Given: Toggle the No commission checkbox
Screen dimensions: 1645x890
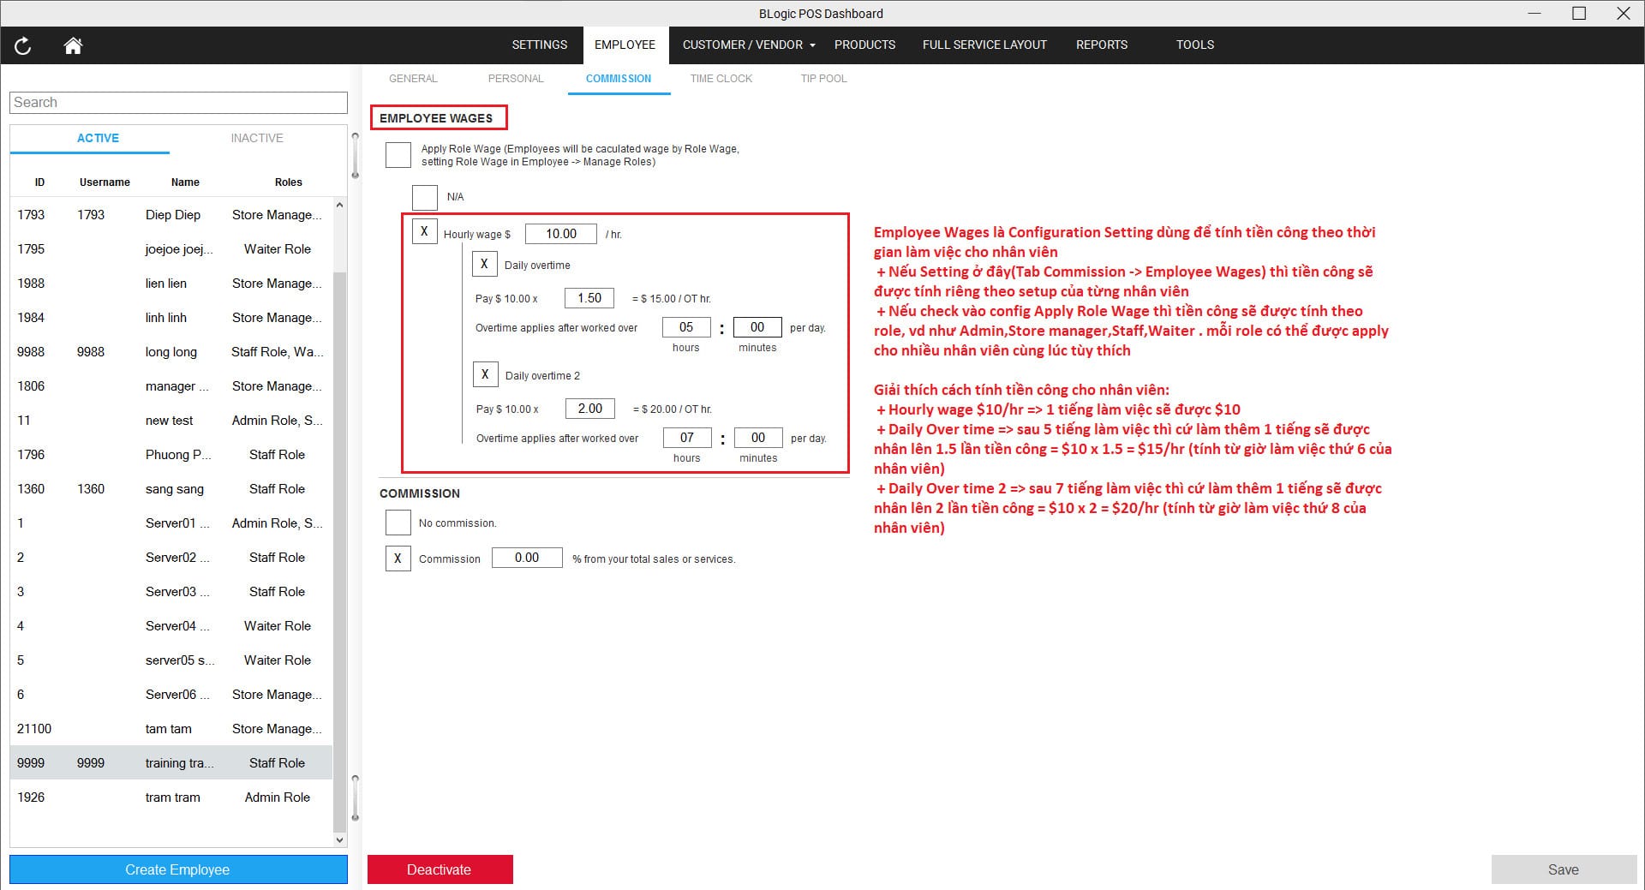Looking at the screenshot, I should pyautogui.click(x=398, y=523).
